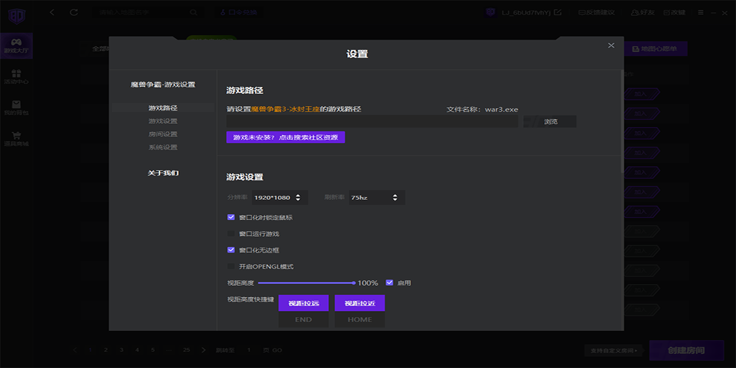Viewport: 736px width, 368px height.
Task: Open the 道具商城 shopping cart icon
Action: click(16, 139)
